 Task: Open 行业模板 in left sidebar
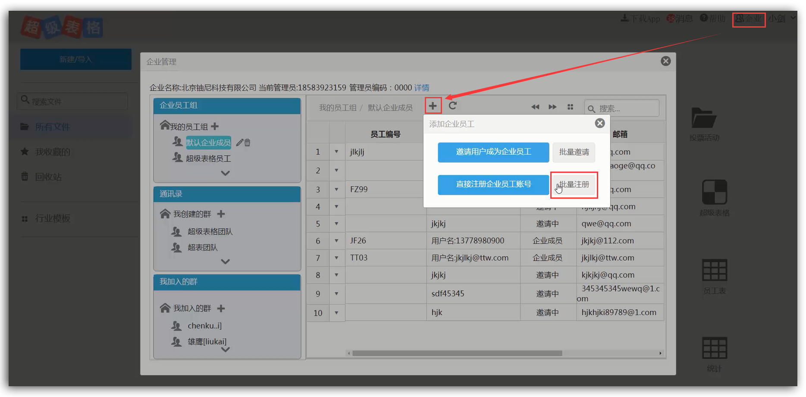53,219
